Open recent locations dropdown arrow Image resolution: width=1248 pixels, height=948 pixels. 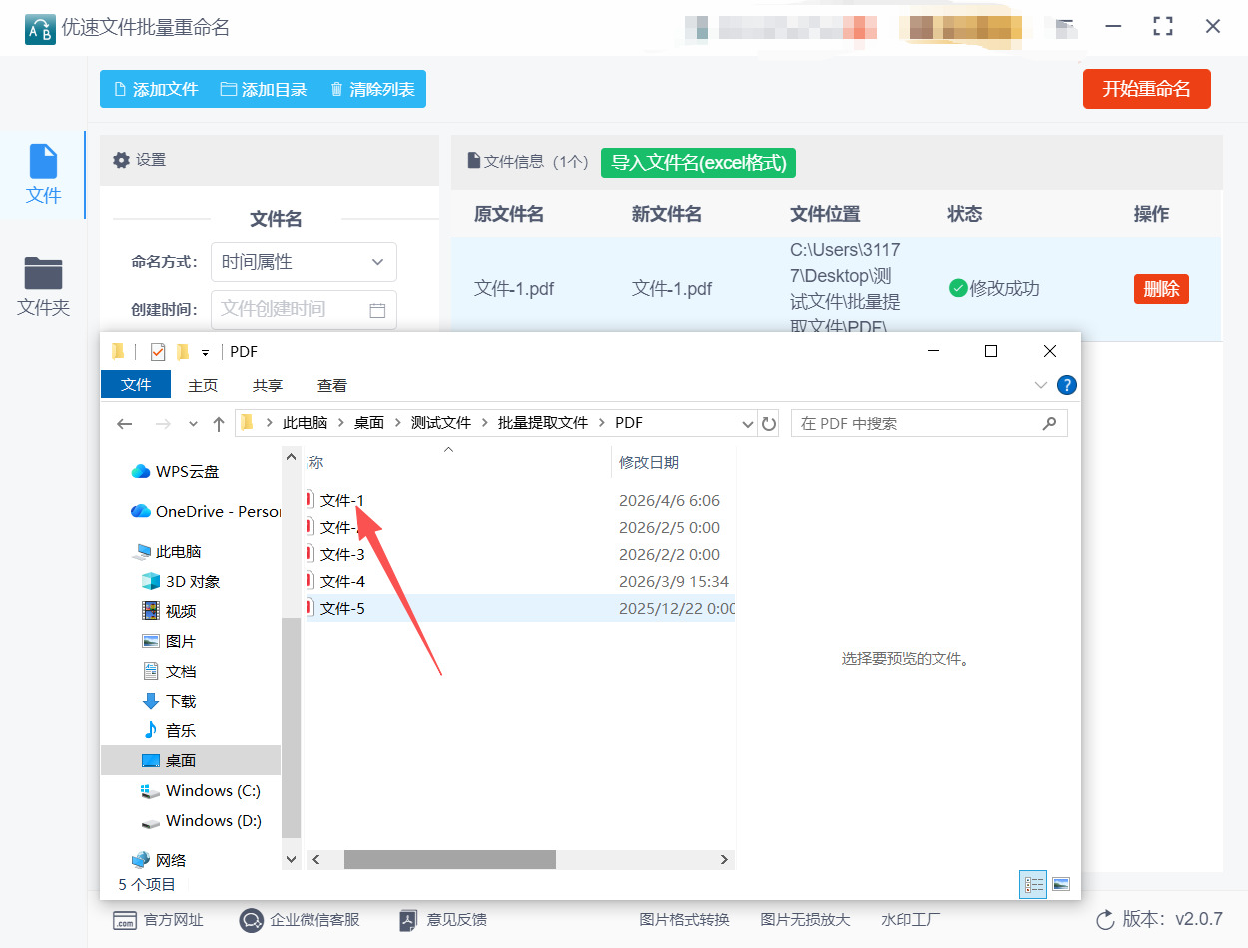(194, 424)
